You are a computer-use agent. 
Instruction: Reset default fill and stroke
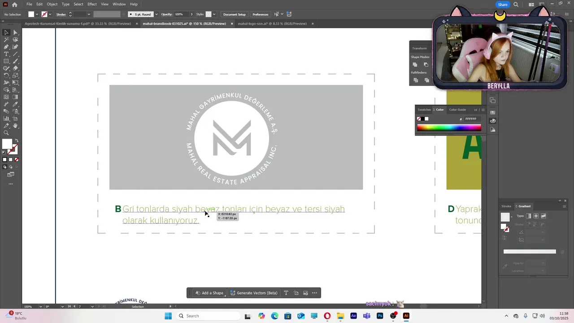[x=4, y=153]
